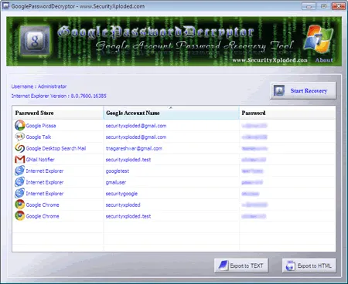Viewport: 348px width, 284px height.
Task: Select the Google Picasa store label
Action: click(x=41, y=126)
